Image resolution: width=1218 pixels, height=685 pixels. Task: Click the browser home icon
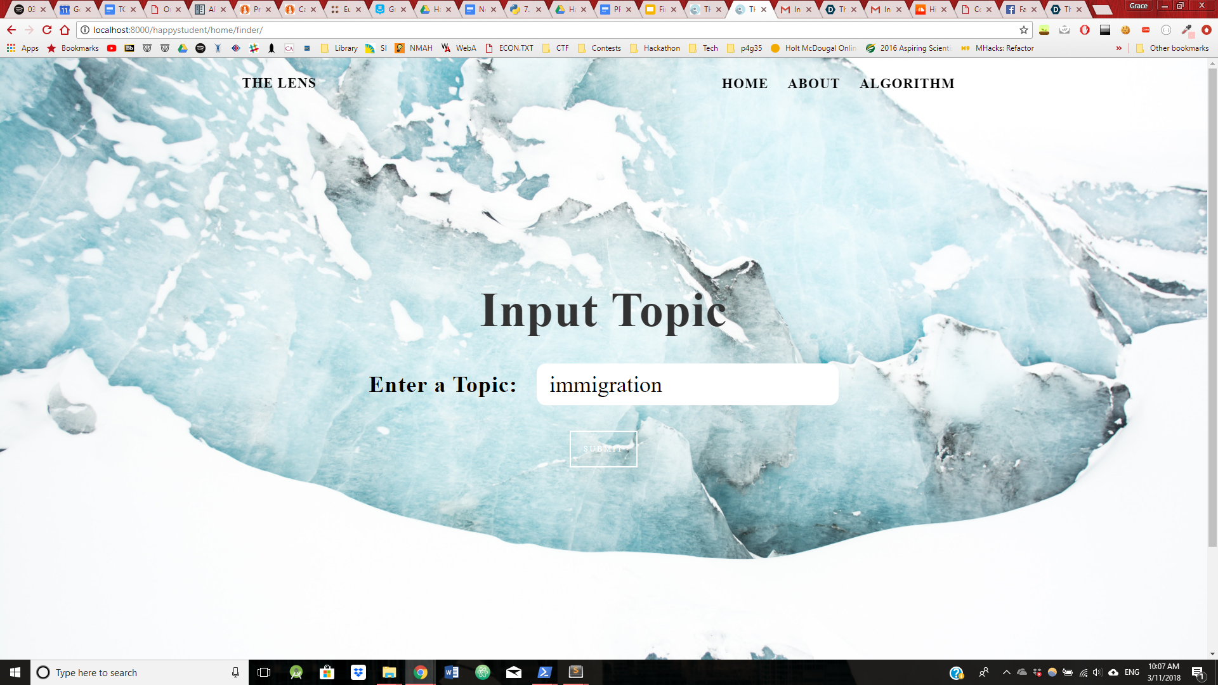click(x=65, y=30)
